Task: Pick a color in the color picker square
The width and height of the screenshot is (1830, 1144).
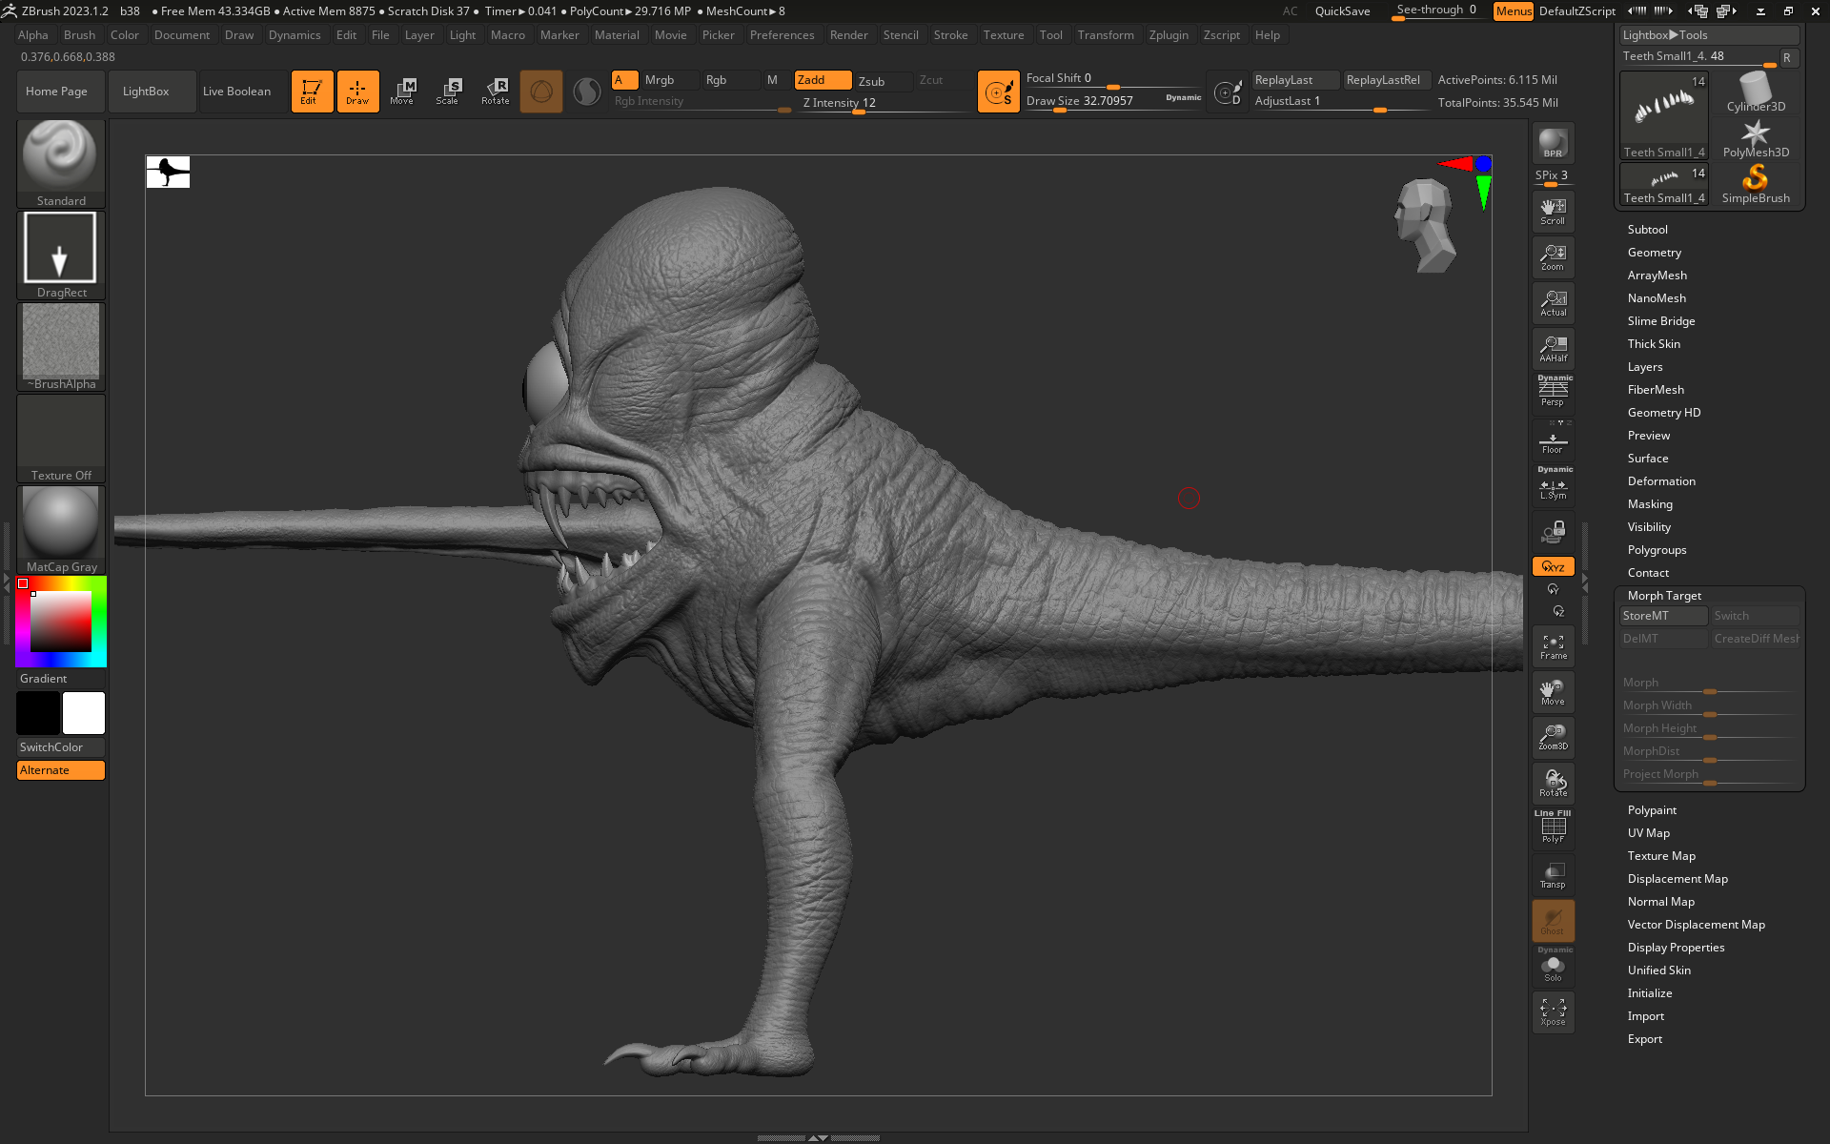Action: [x=61, y=622]
